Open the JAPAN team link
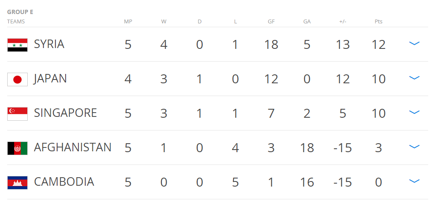435x204 pixels. (50, 79)
